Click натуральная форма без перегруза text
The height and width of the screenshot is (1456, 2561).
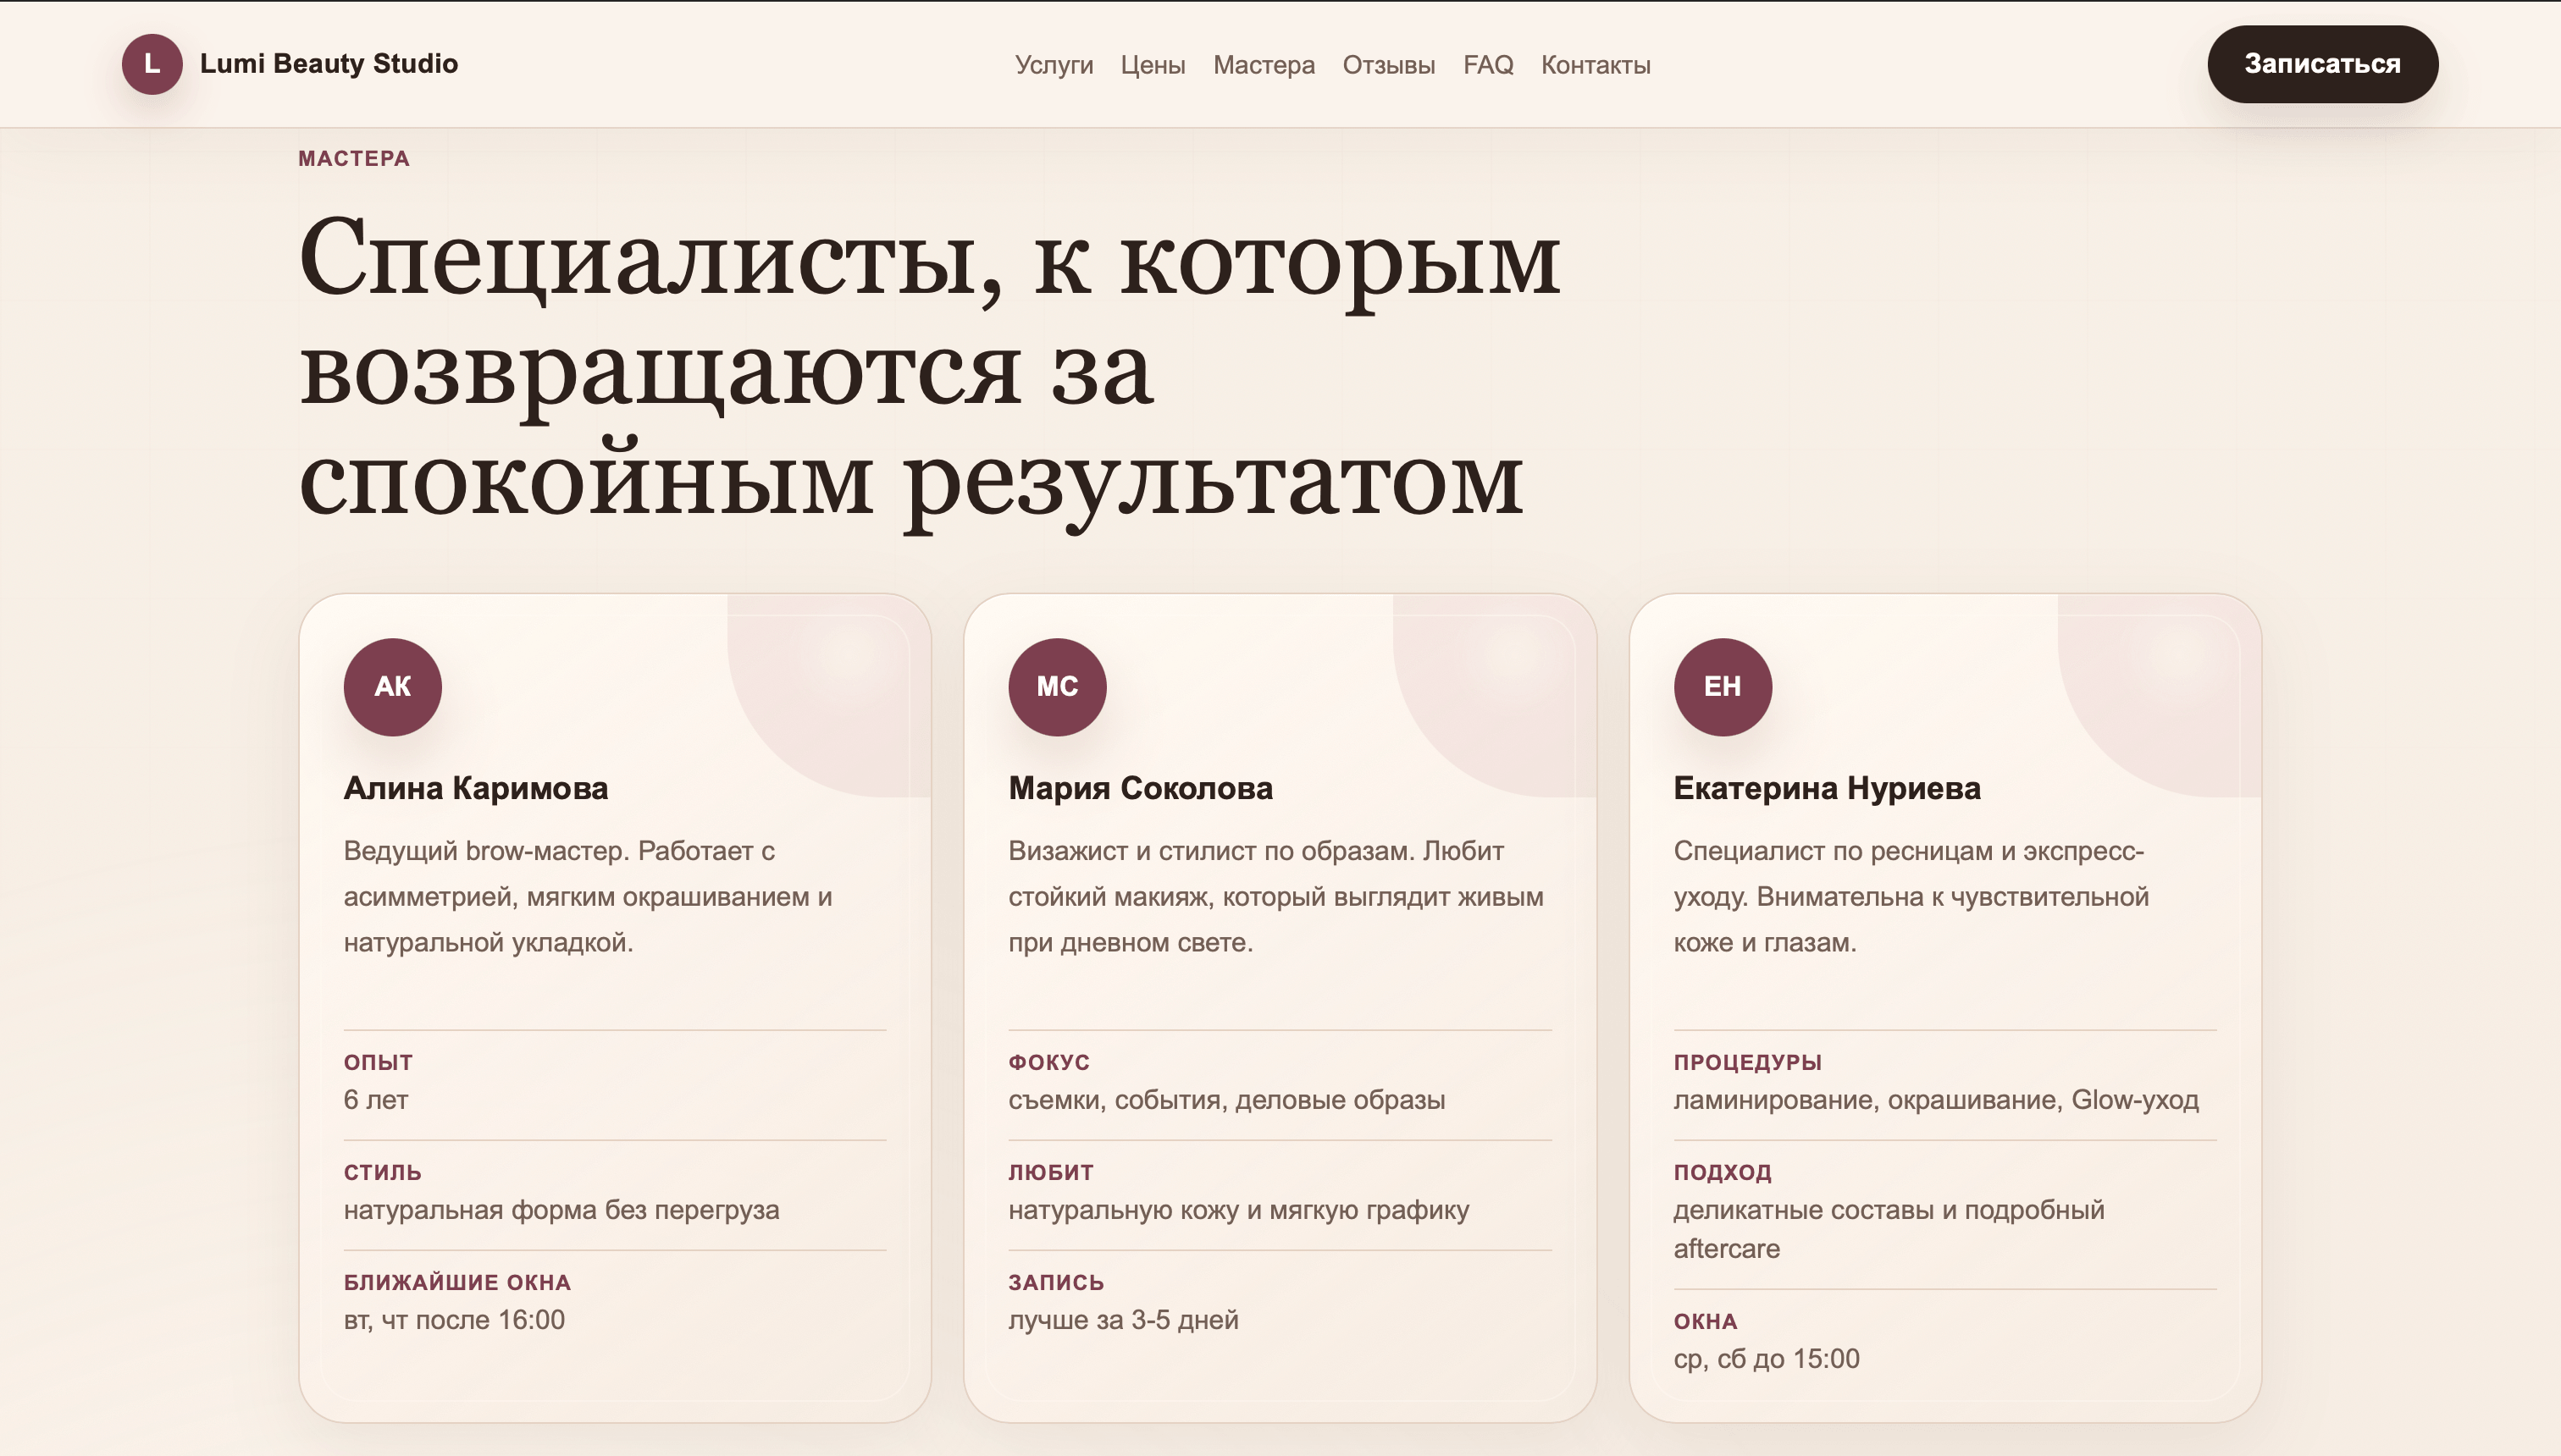click(x=561, y=1210)
